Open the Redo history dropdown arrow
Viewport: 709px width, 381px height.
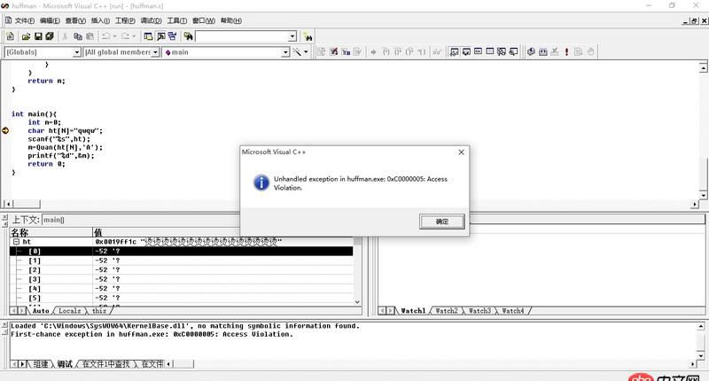pyautogui.click(x=134, y=36)
